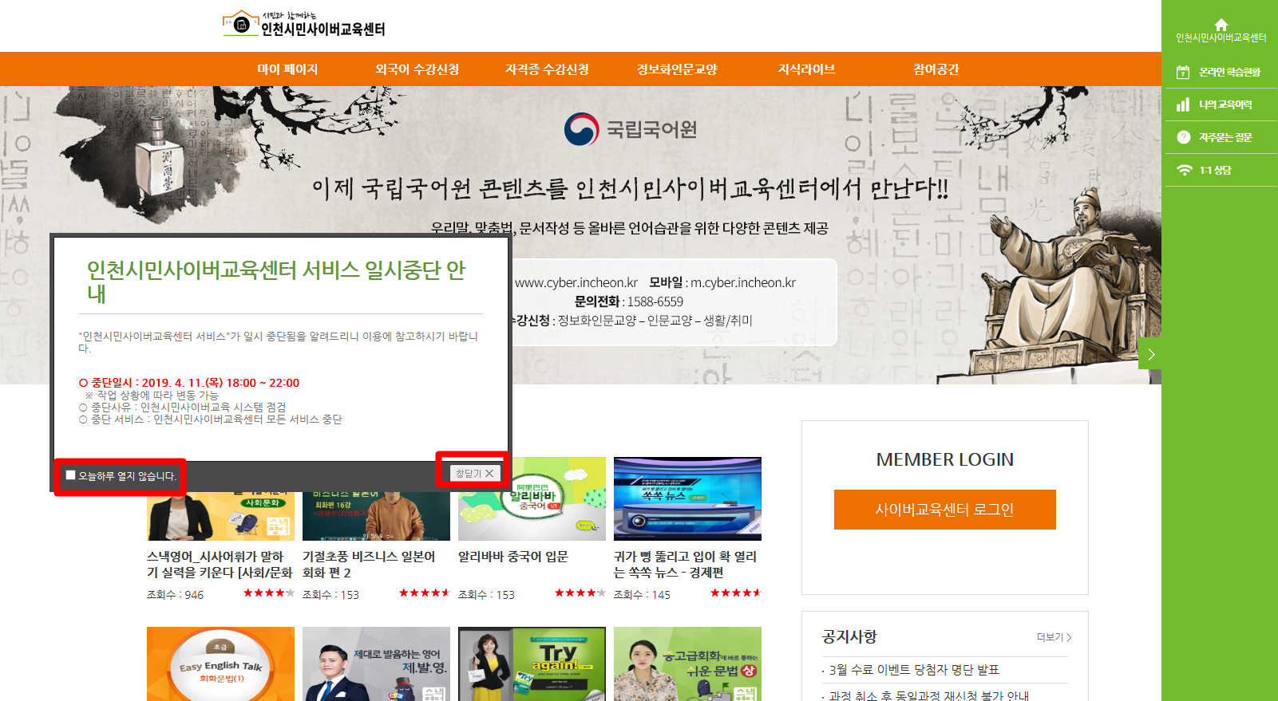Check 오늘하루 열지 않습니다 checkbox

pyautogui.click(x=70, y=475)
